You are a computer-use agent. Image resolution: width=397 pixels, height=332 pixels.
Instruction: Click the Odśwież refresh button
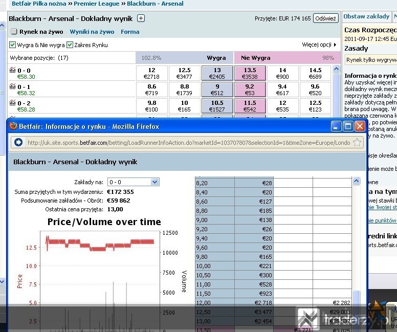pos(325,18)
